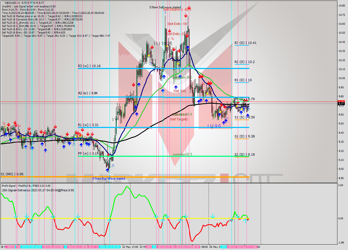Select the '0 New Buy Wave started' label
This screenshot has height=250, width=348.
[x=109, y=179]
